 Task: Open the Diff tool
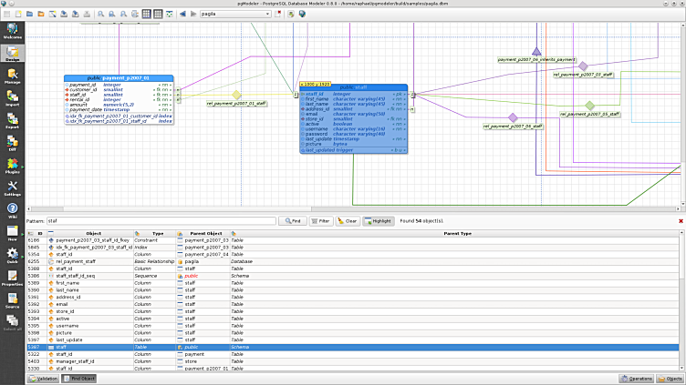(13, 143)
